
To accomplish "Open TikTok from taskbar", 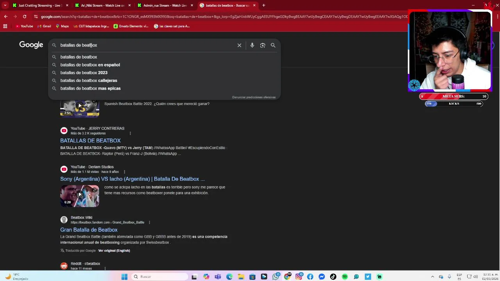I will (333, 277).
